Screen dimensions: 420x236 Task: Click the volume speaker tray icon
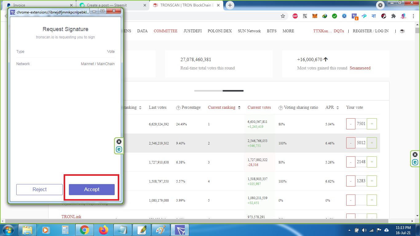click(x=364, y=230)
